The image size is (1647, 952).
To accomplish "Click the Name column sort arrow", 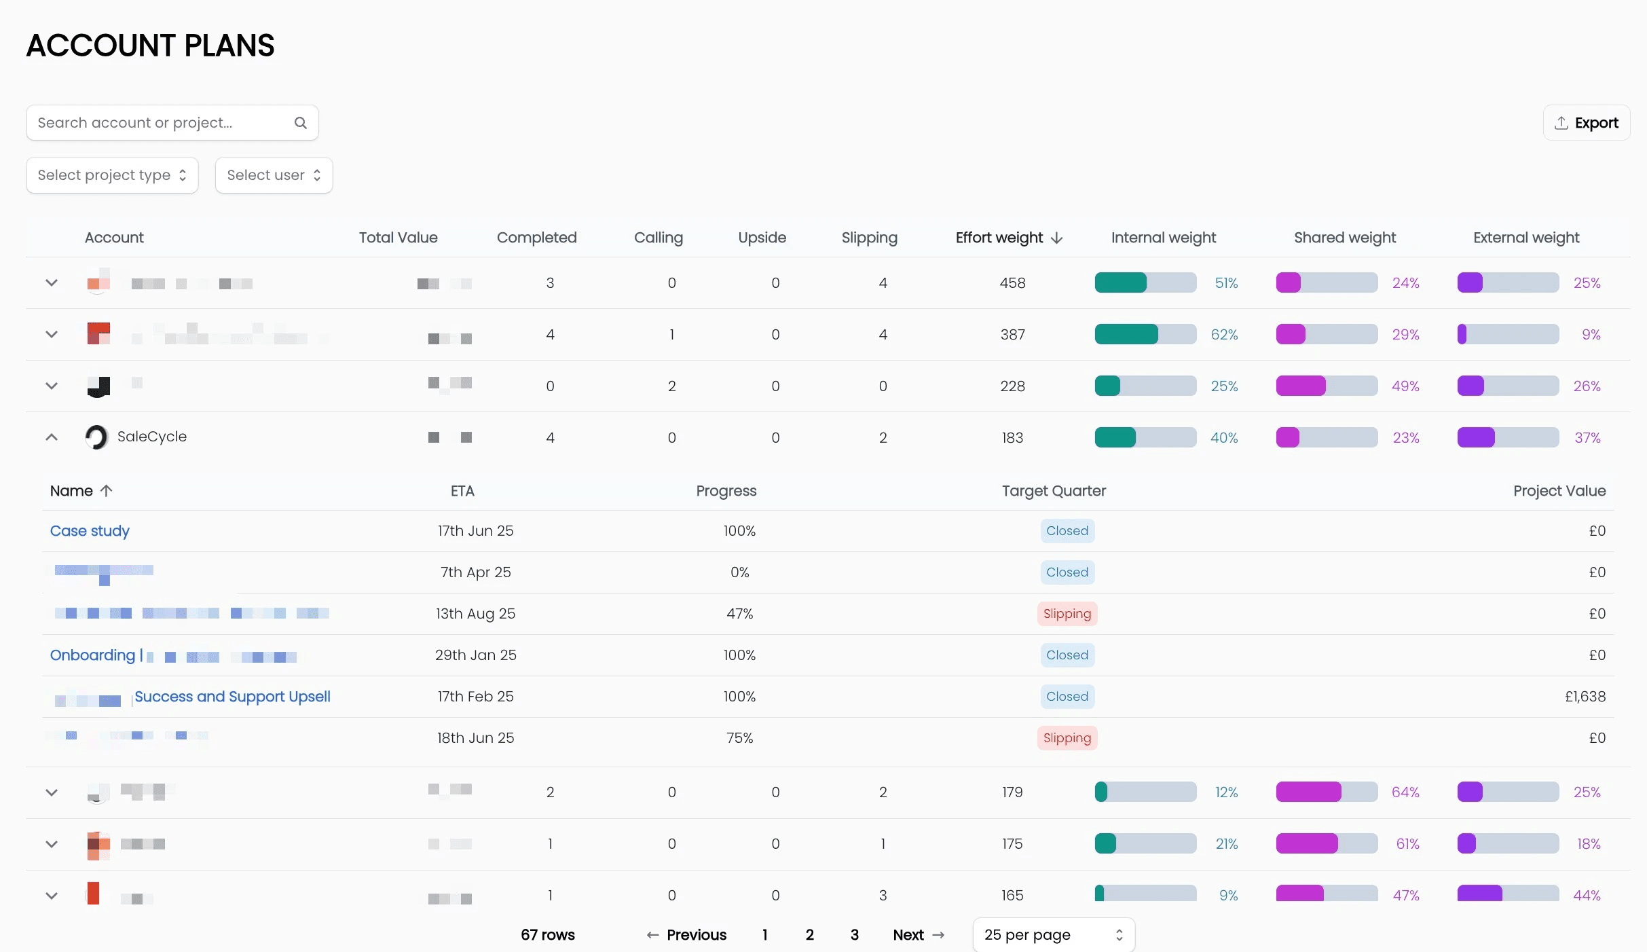I will coord(107,491).
